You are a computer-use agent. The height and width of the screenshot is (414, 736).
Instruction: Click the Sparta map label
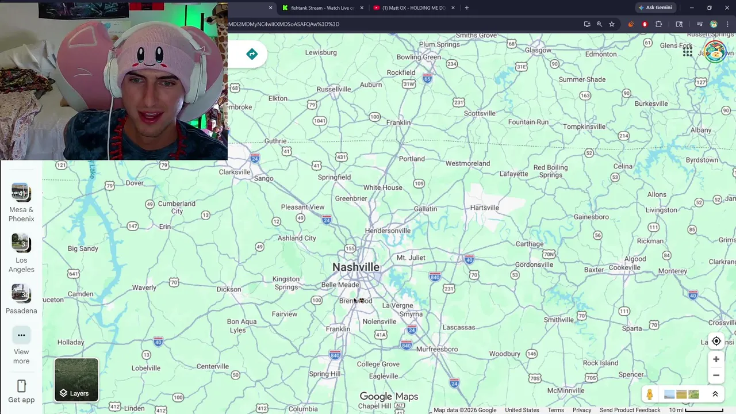click(632, 328)
